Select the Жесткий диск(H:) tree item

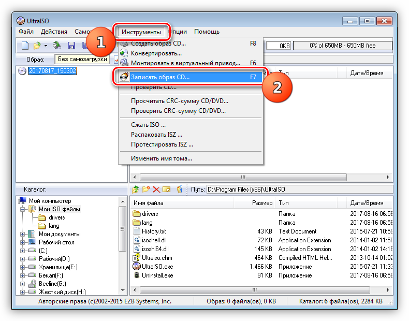click(62, 292)
